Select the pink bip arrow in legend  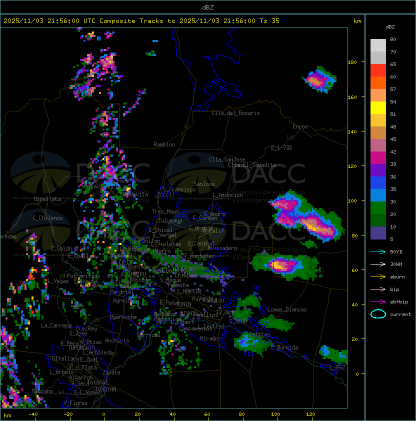pos(378,289)
